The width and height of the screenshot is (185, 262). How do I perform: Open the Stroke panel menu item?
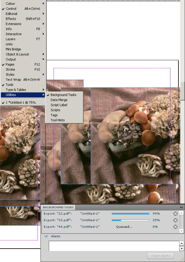coord(23,70)
